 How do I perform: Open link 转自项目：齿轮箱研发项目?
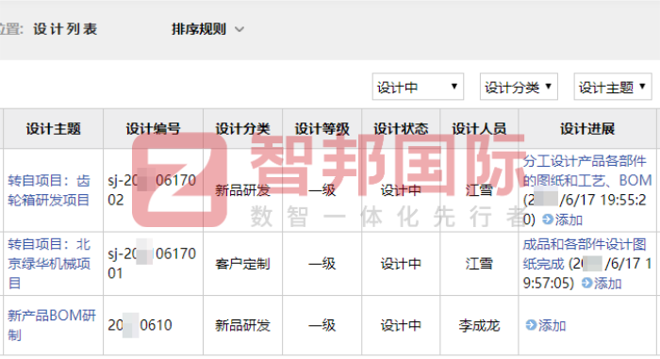pos(49,189)
